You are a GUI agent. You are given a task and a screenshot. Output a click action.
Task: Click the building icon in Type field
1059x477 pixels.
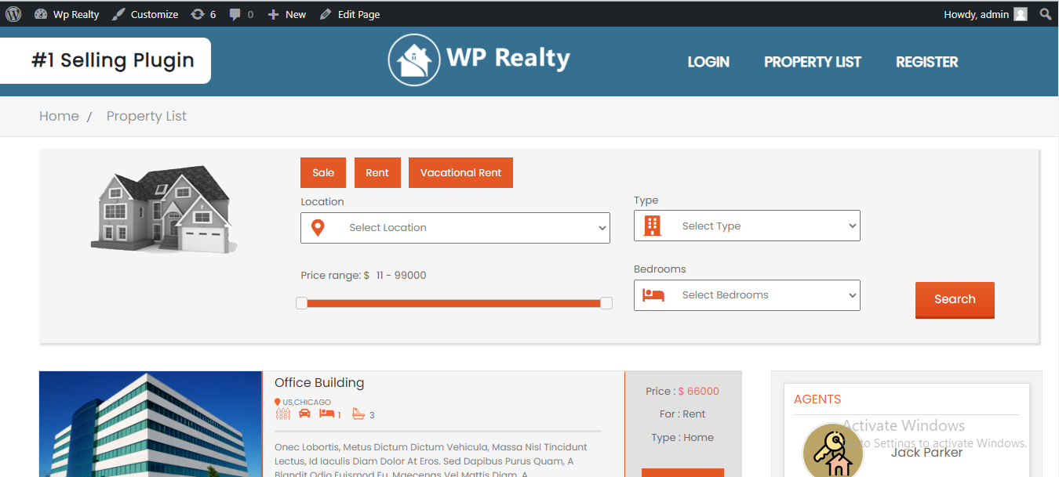pos(653,226)
